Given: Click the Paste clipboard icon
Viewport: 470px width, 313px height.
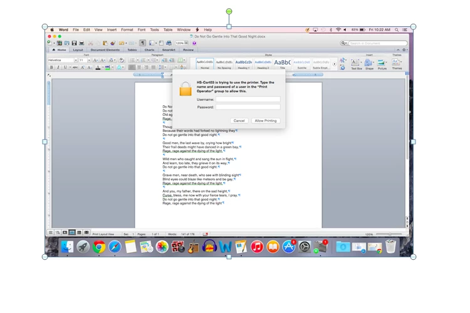Looking at the screenshot, I should click(105, 43).
